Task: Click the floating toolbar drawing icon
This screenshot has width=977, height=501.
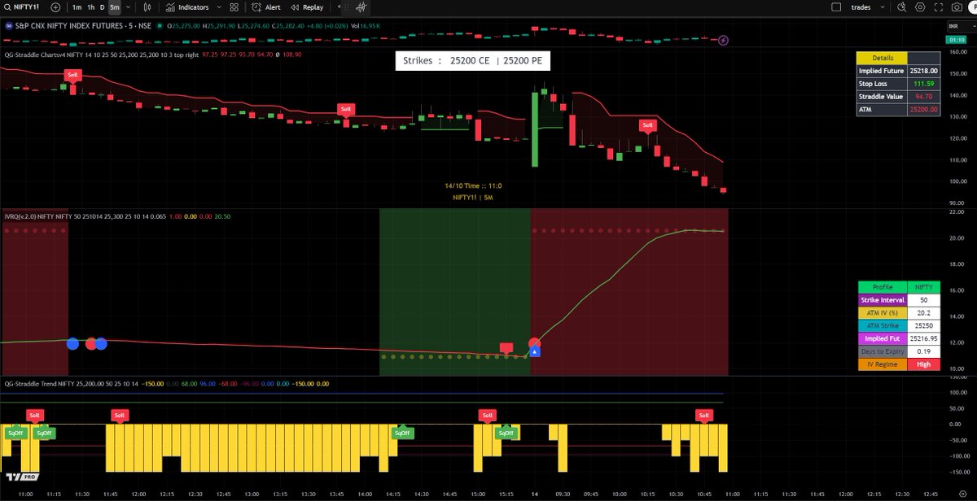Action: coord(362,7)
